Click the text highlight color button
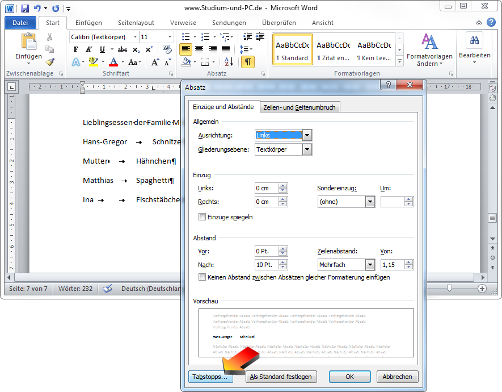This screenshot has width=502, height=392. (93, 62)
